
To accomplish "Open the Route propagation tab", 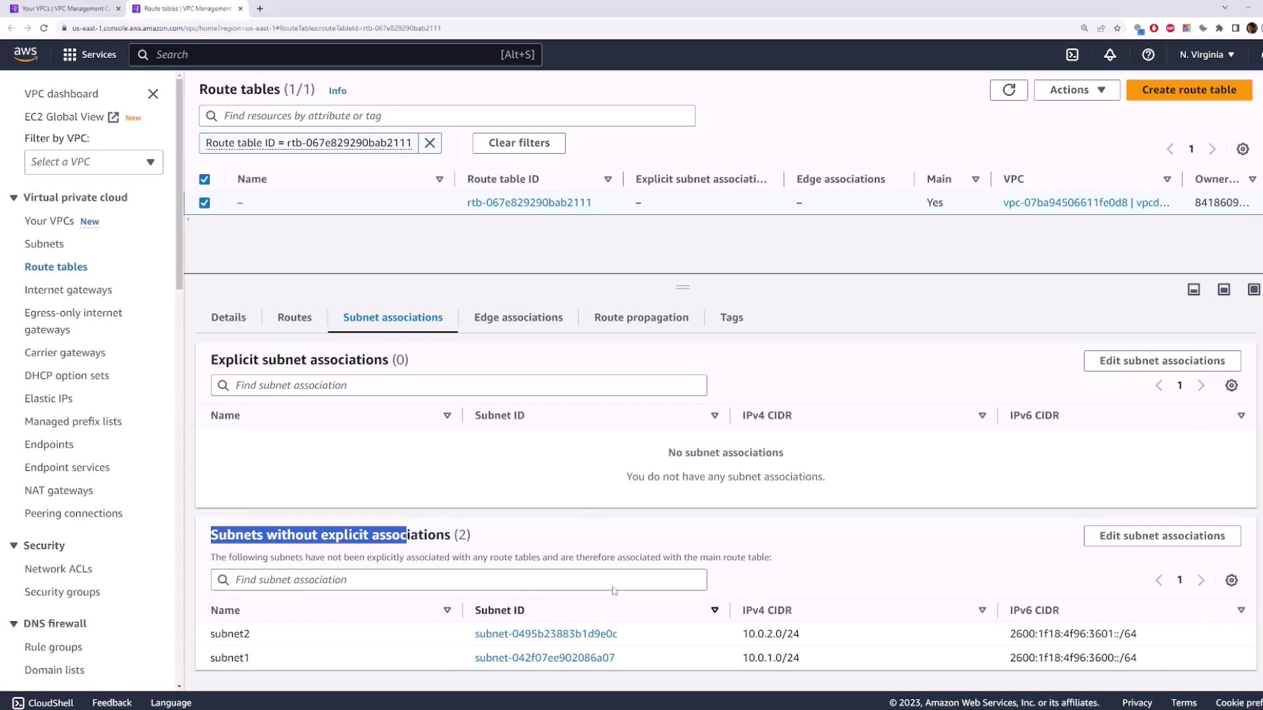I will (x=641, y=318).
